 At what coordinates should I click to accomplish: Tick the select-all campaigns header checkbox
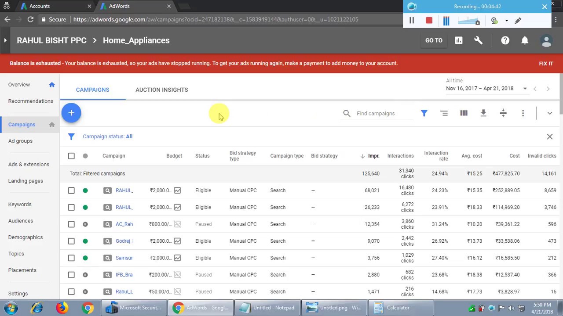[71, 156]
